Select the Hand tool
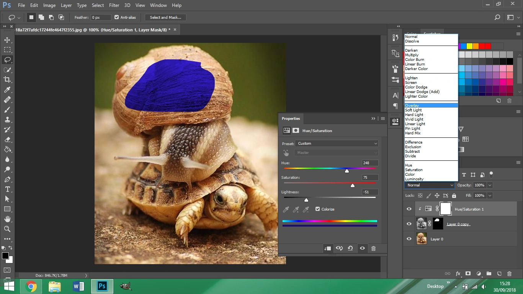This screenshot has width=523, height=294. click(x=7, y=219)
